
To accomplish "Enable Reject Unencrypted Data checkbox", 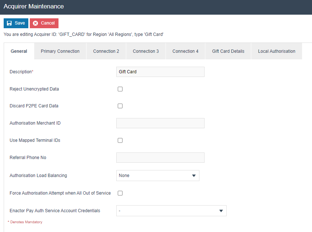I will click(x=120, y=89).
